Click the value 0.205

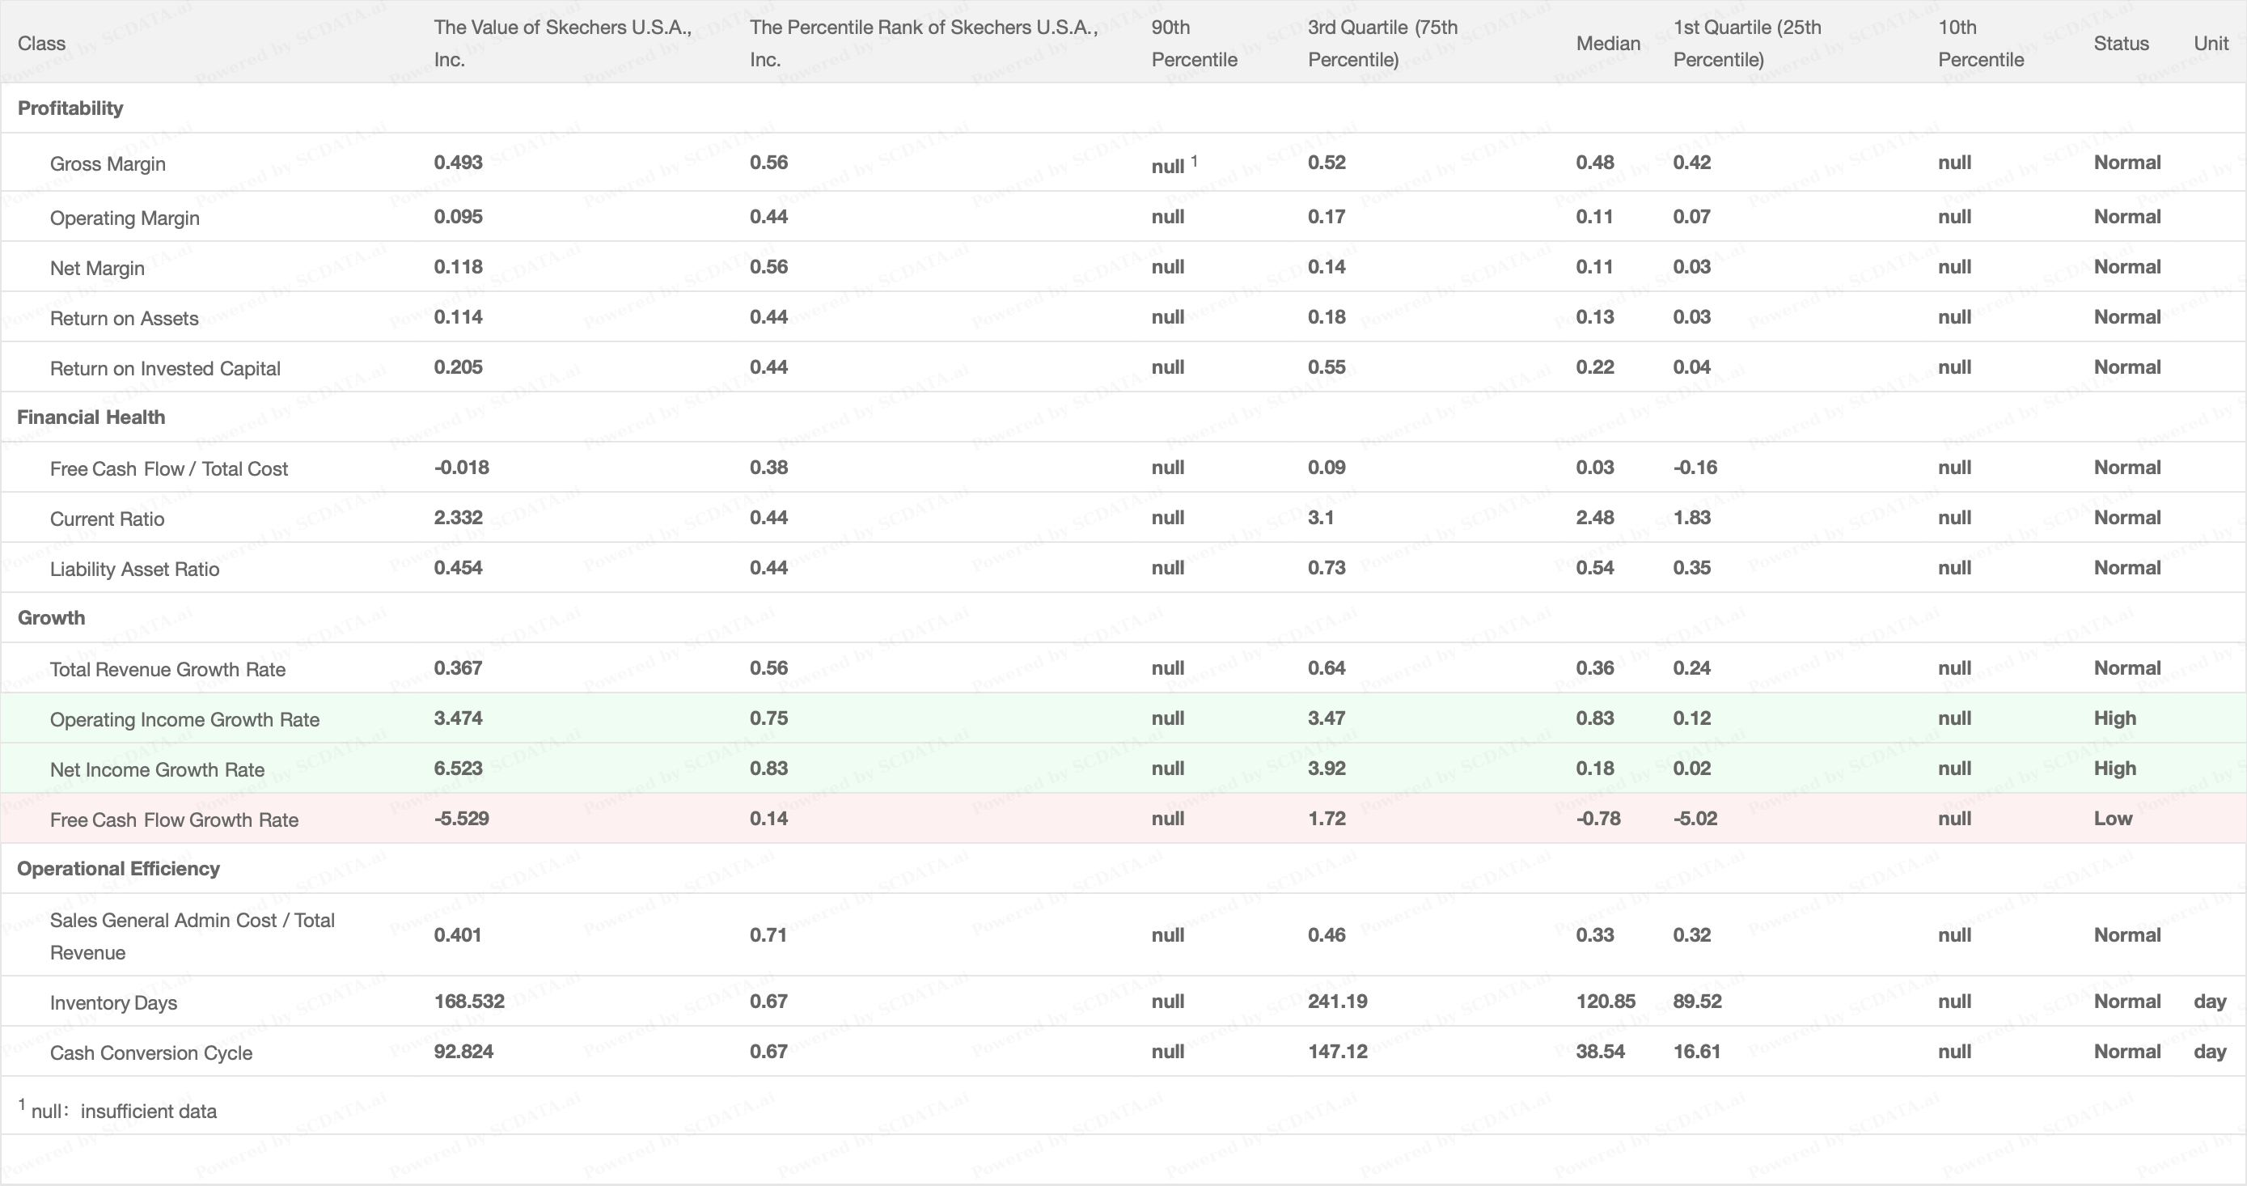pos(458,366)
